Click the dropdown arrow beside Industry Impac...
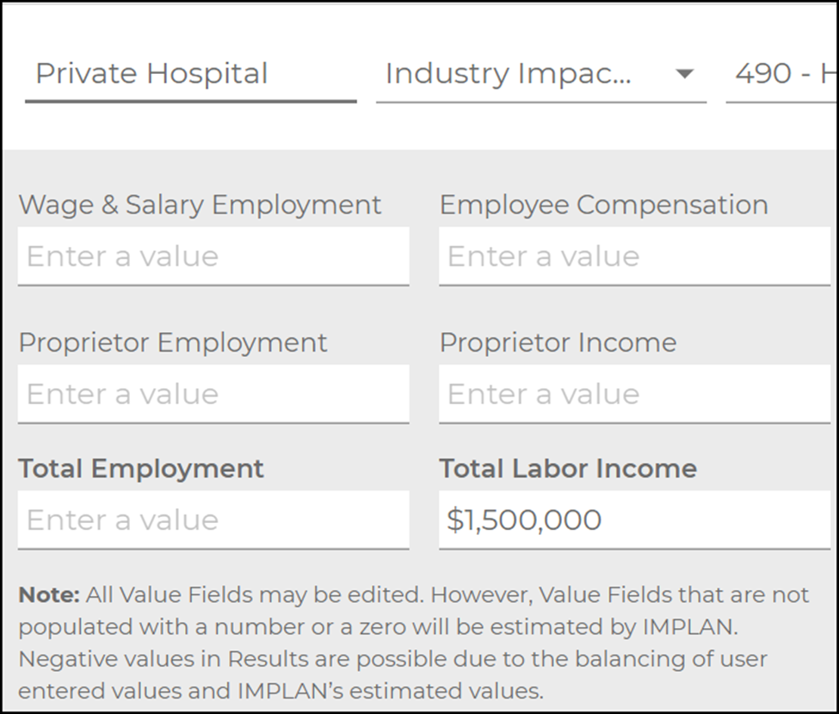The image size is (839, 714). (684, 74)
